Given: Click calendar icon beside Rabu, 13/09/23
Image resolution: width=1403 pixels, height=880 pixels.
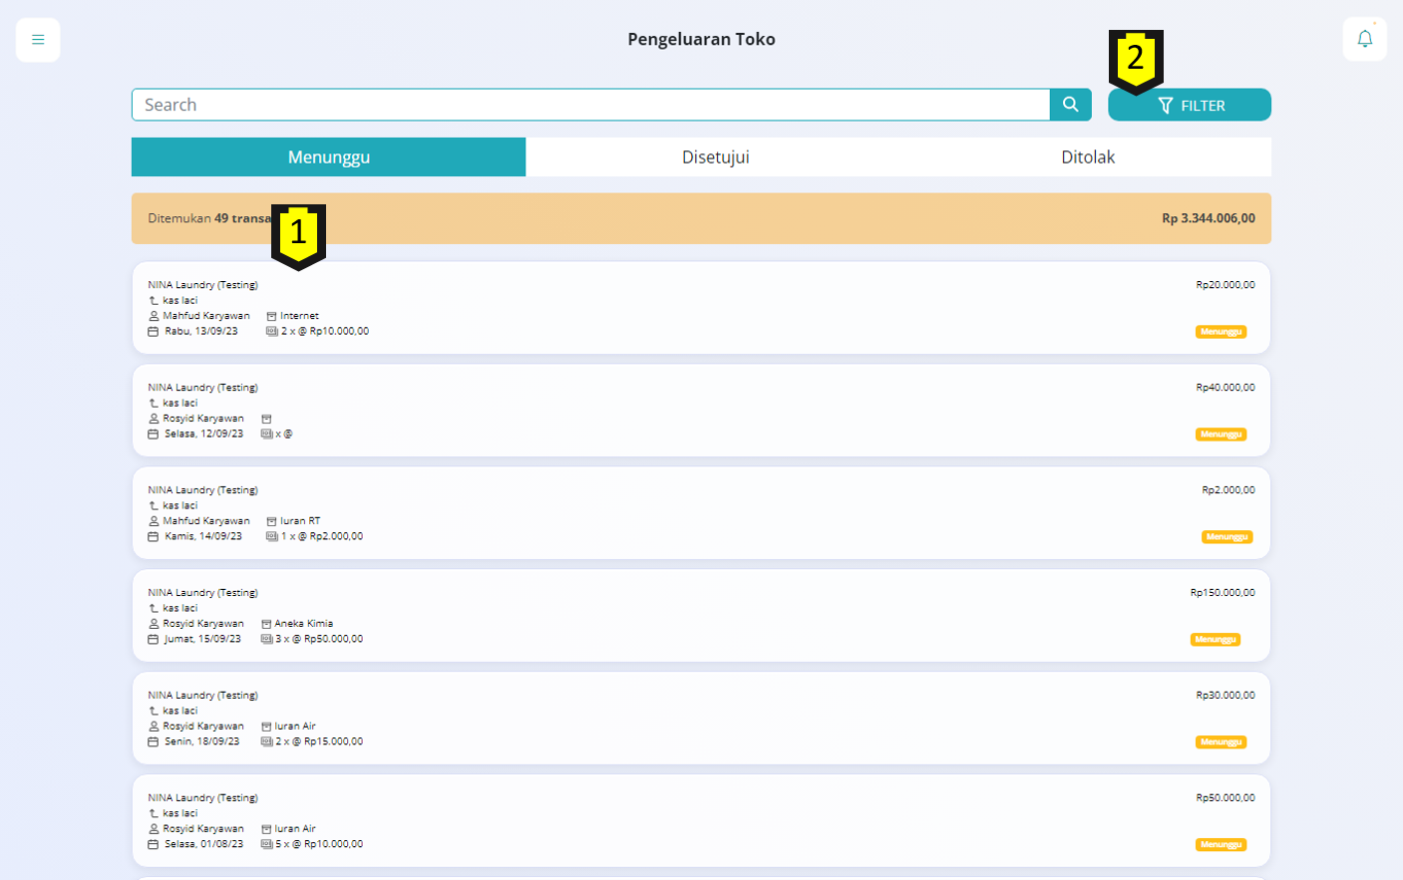Looking at the screenshot, I should 154,332.
